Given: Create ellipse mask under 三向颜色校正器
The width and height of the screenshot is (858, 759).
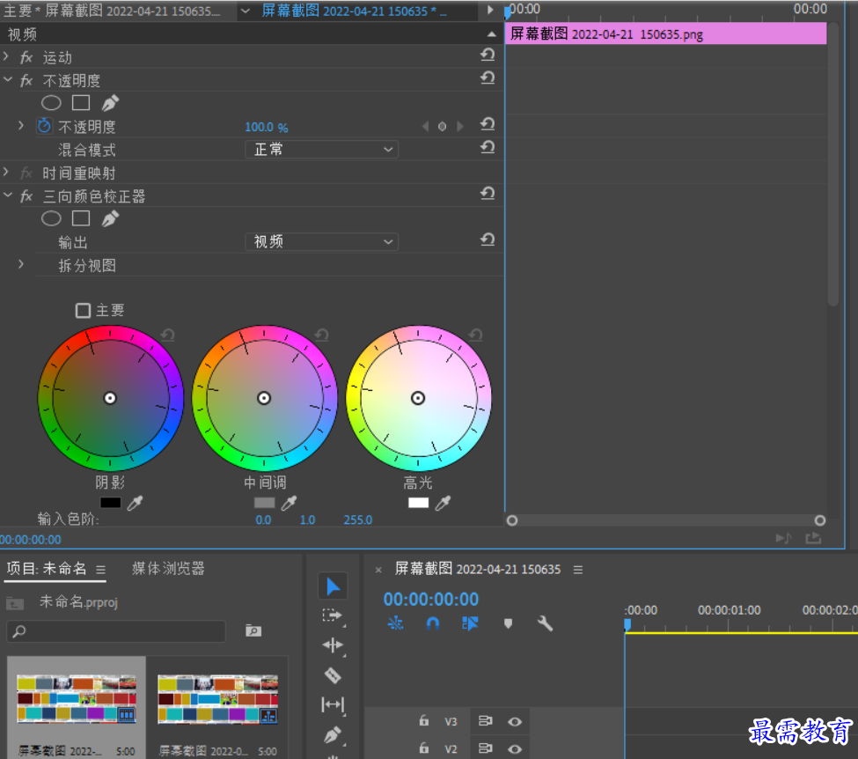Looking at the screenshot, I should click(x=51, y=218).
